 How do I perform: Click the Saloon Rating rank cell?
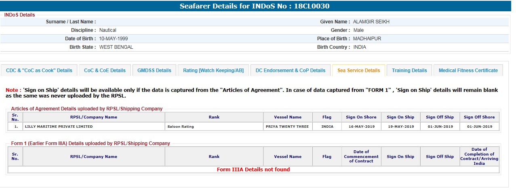coord(181,127)
